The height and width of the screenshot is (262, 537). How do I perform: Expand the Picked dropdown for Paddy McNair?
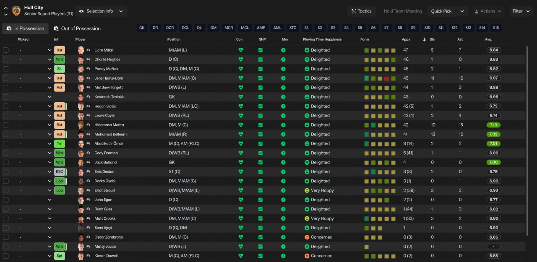pos(50,69)
